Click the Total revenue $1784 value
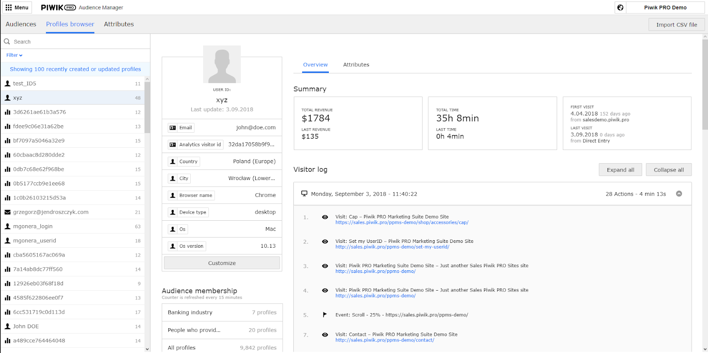The image size is (708, 353). click(316, 118)
